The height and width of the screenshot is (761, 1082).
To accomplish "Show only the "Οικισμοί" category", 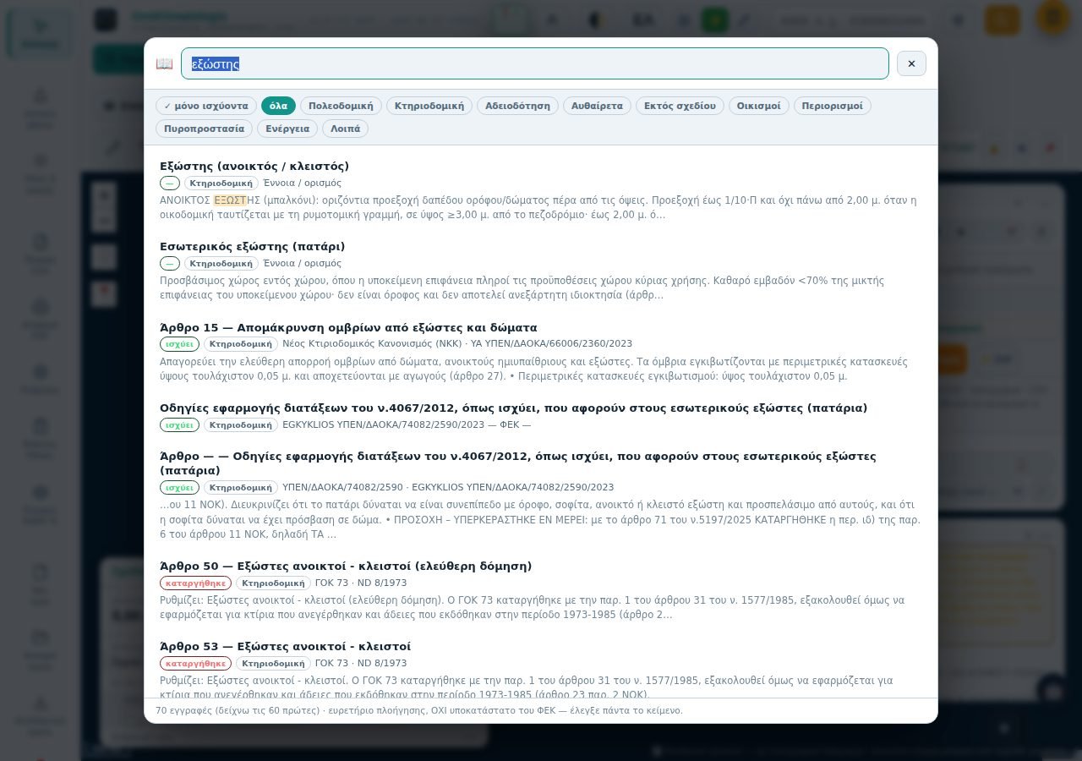I will tap(759, 106).
